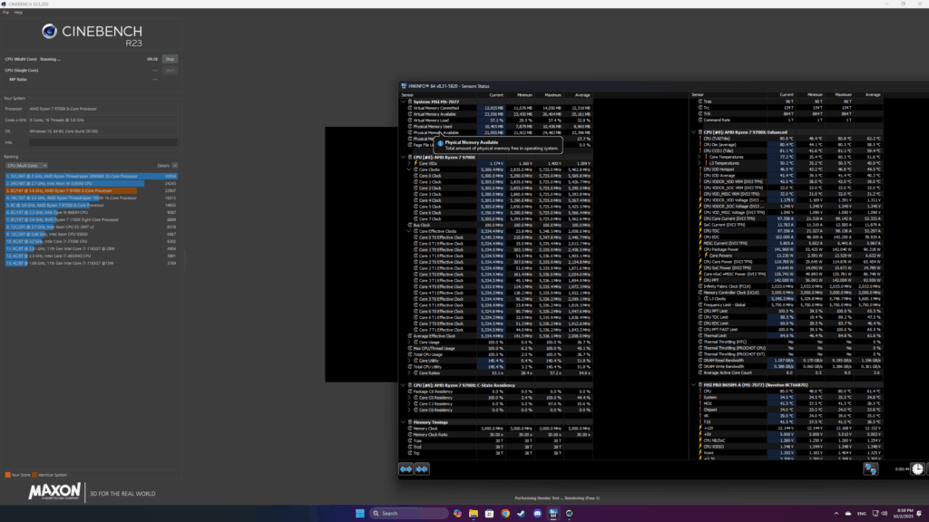Viewport: 929px width, 522px height.
Task: Click the taskbar Search box
Action: (x=409, y=513)
